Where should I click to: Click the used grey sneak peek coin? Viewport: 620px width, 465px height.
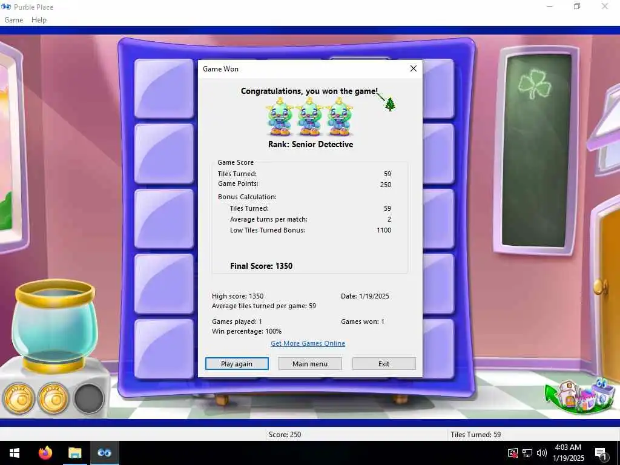88,398
